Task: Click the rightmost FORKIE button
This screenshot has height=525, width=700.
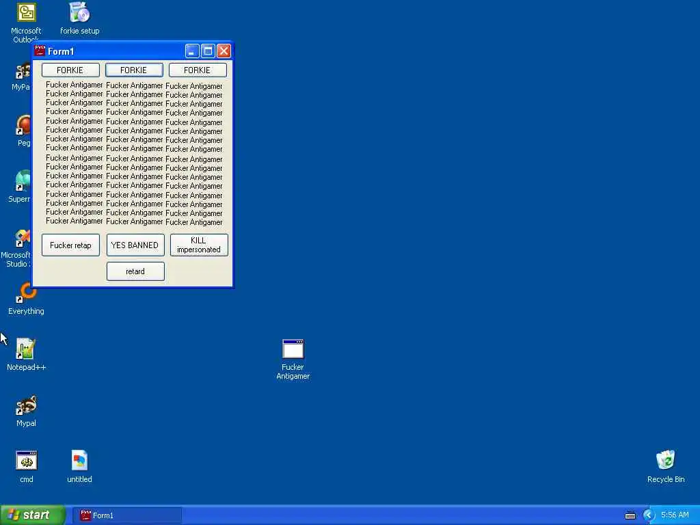Action: tap(198, 70)
